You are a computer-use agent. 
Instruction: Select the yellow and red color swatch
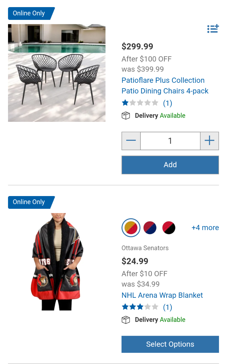(131, 228)
